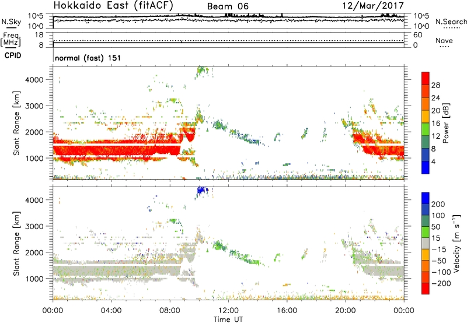
Task: Click the 'Beam 06' label
Action: 228,6
